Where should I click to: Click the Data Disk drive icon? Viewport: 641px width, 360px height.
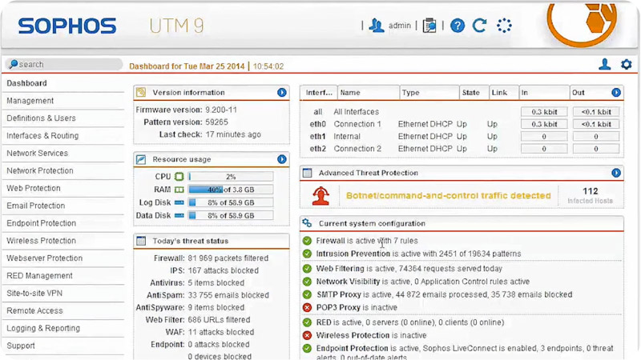[x=179, y=215]
